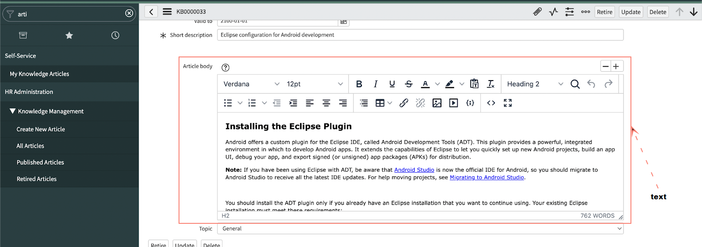Click the Update button in header
Image resolution: width=702 pixels, height=247 pixels.
tap(630, 12)
